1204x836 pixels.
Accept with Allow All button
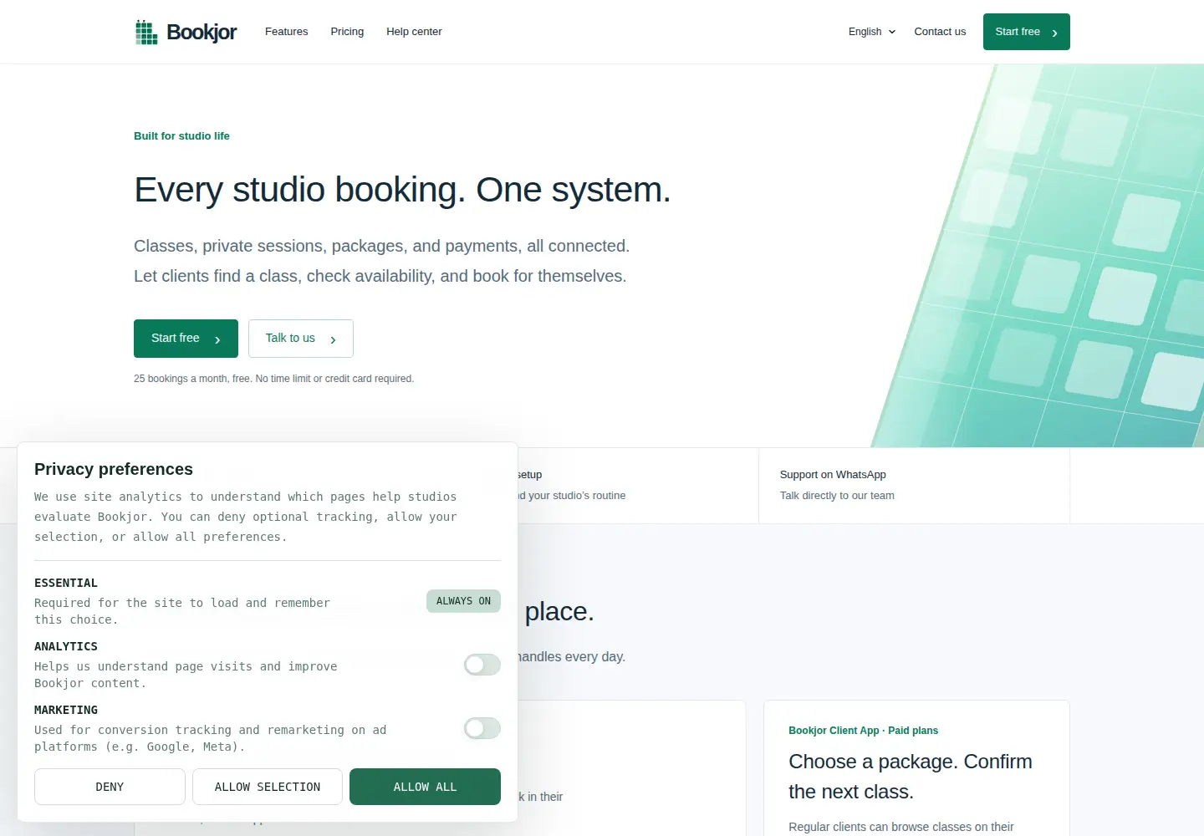click(425, 787)
